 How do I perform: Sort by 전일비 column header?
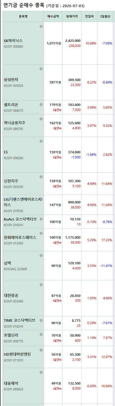point(89,16)
